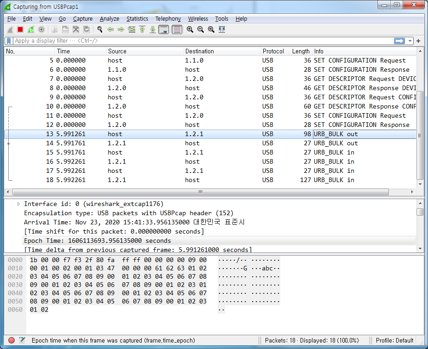Screen dimensions: 428x349
Task: Select packet 10 GET DESCRIPTOR Response
Action: click(x=210, y=106)
